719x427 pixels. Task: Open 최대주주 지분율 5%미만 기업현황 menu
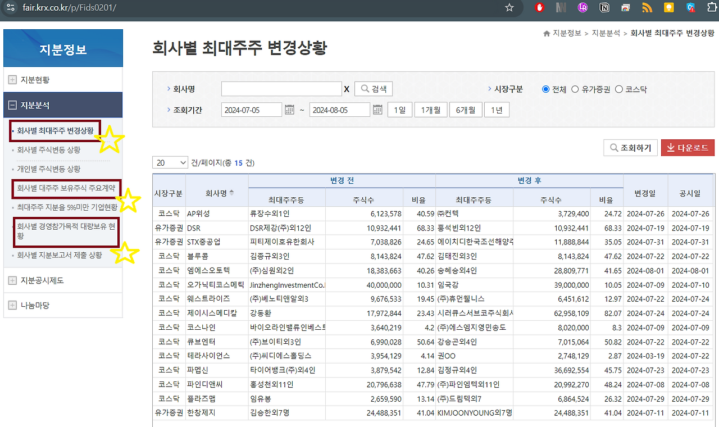[x=67, y=207]
